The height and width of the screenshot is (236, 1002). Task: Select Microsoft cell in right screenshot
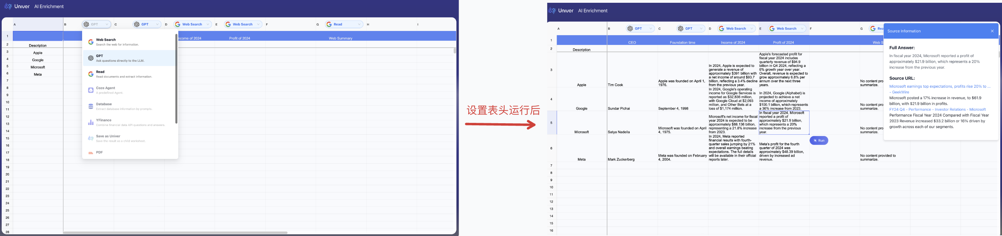tap(581, 123)
